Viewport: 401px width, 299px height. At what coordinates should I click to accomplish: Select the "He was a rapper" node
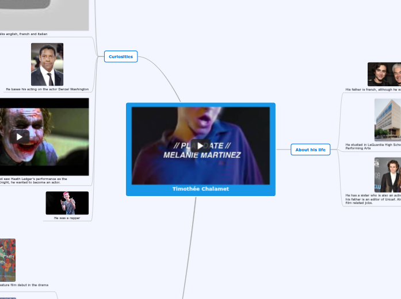coord(67,218)
